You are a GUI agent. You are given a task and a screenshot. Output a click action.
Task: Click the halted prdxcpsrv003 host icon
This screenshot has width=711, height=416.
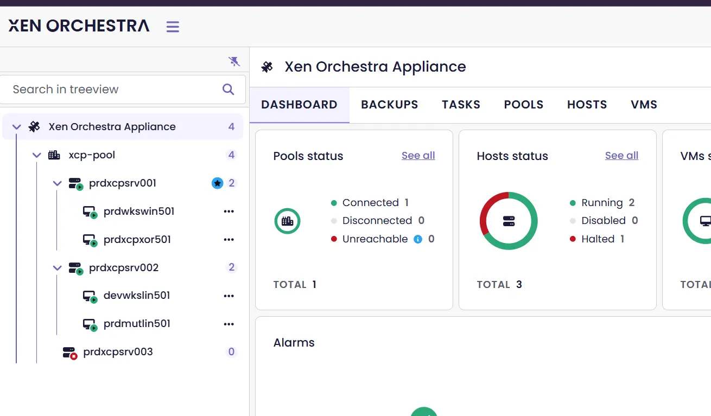(69, 353)
